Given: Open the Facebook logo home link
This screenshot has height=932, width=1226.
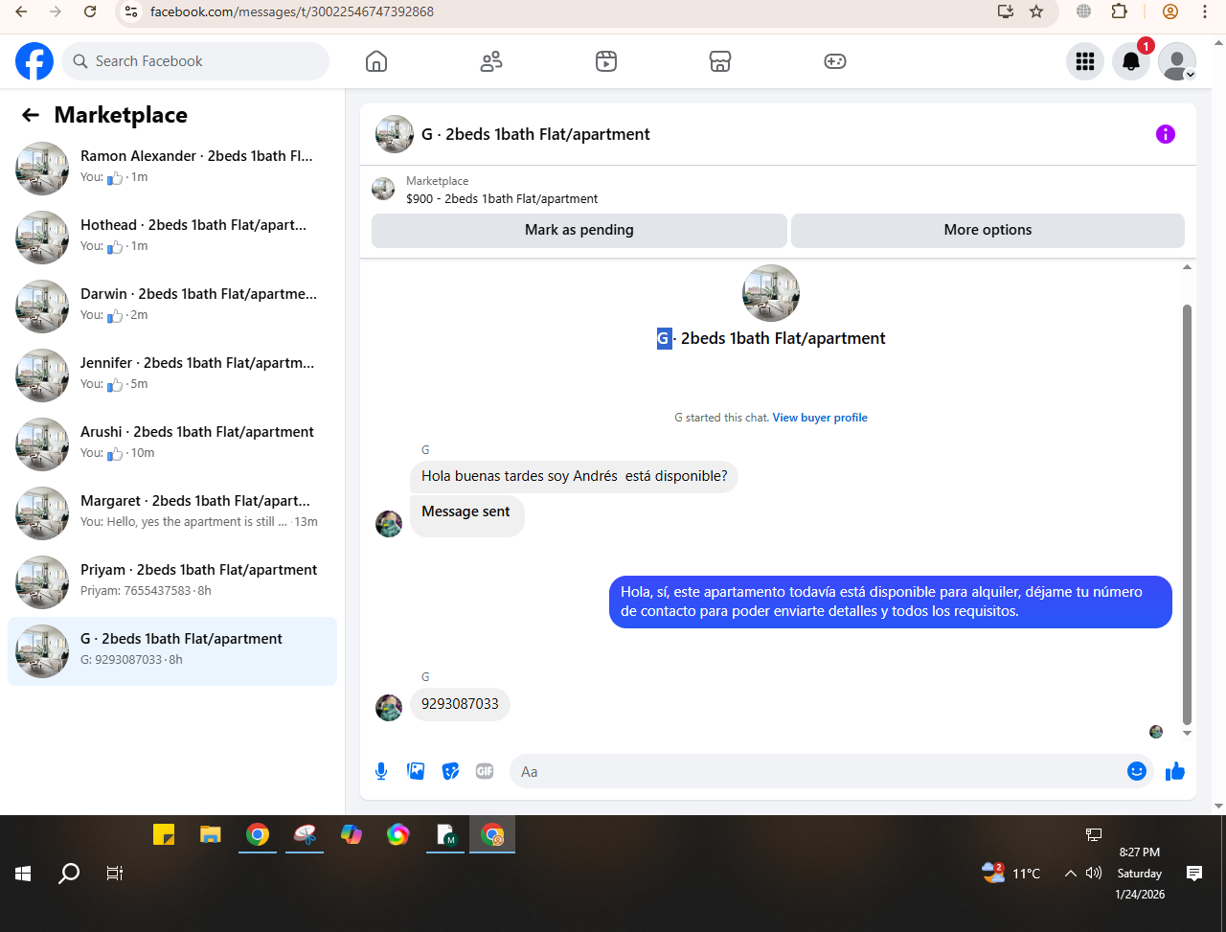Looking at the screenshot, I should pyautogui.click(x=34, y=61).
